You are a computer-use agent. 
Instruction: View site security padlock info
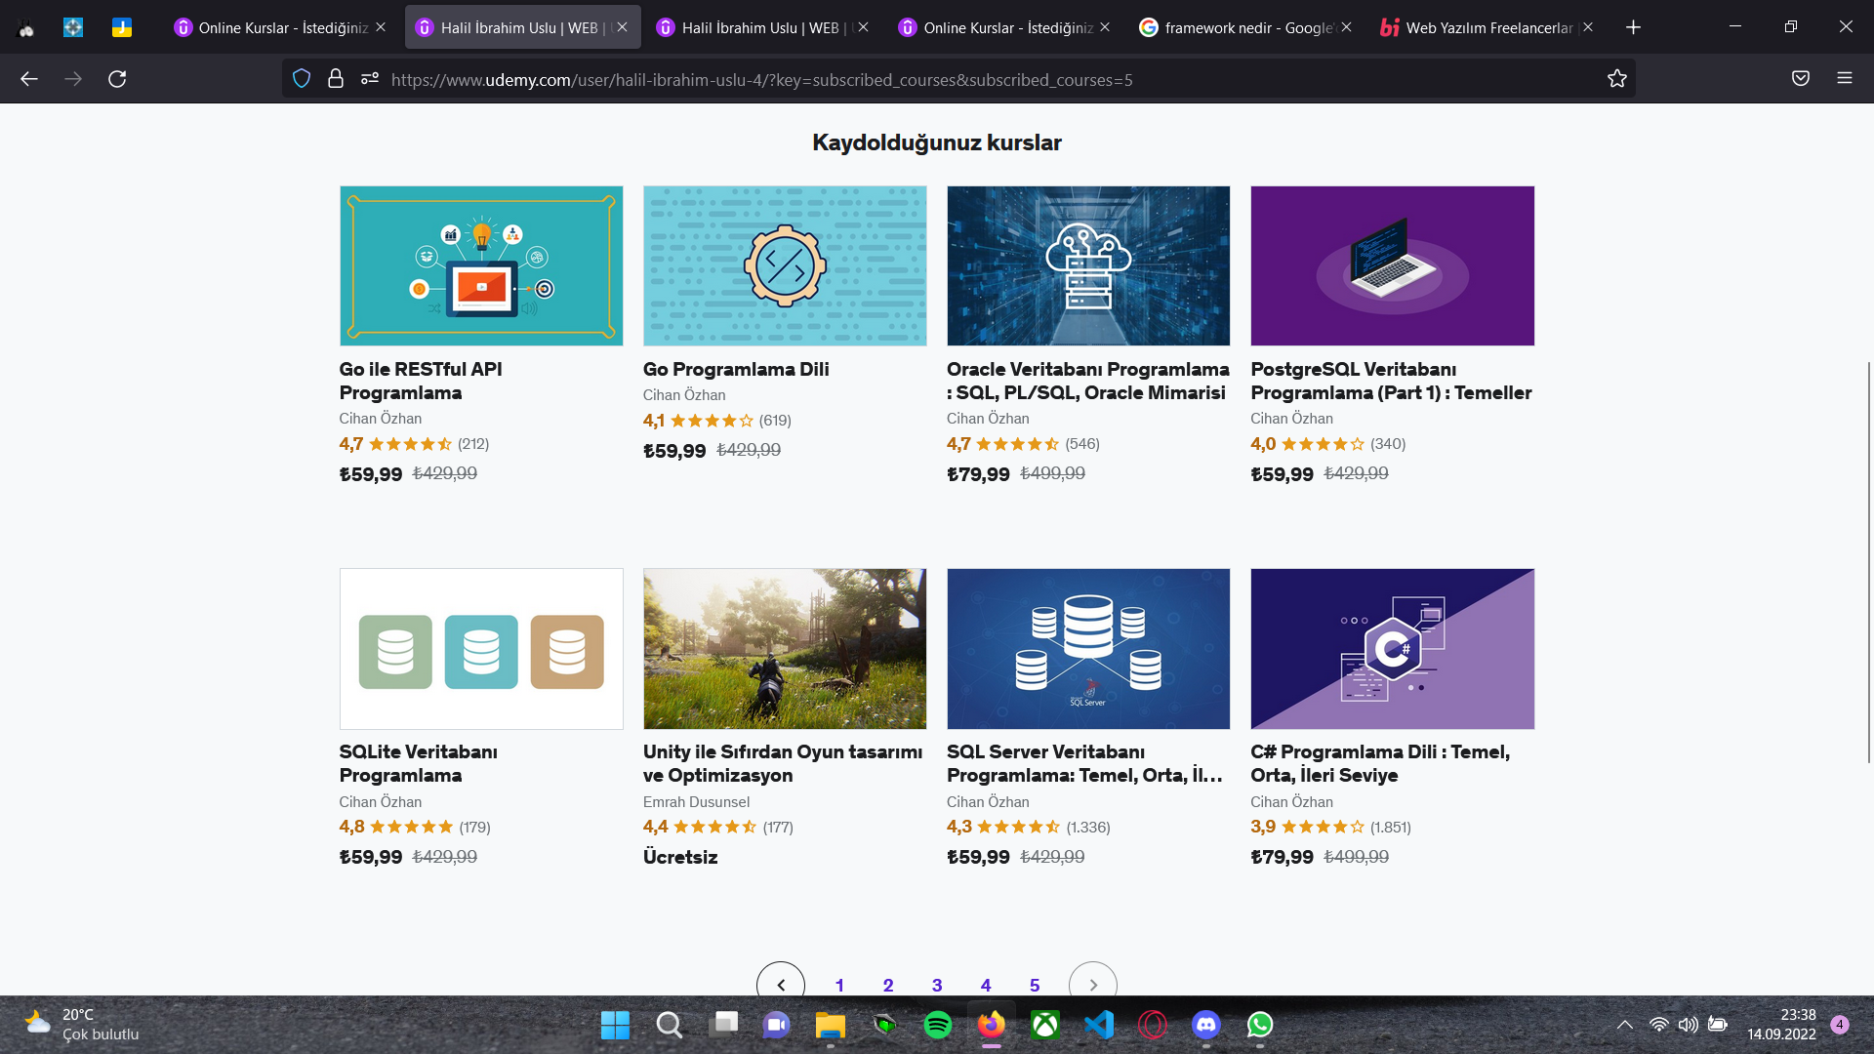pyautogui.click(x=336, y=79)
